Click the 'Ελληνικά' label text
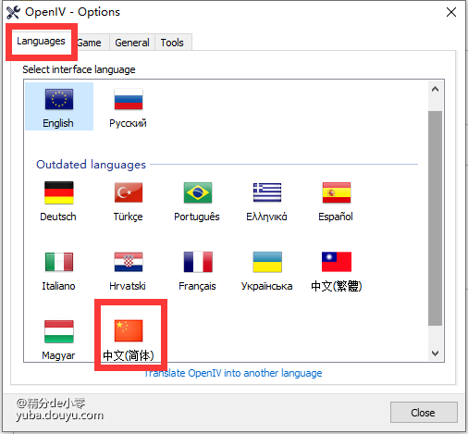Image resolution: width=468 pixels, height=434 pixels. [266, 217]
